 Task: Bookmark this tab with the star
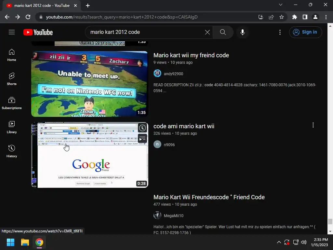[x=281, y=17]
